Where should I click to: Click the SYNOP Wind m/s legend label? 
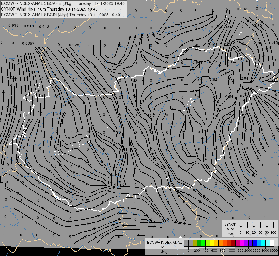click(230, 229)
